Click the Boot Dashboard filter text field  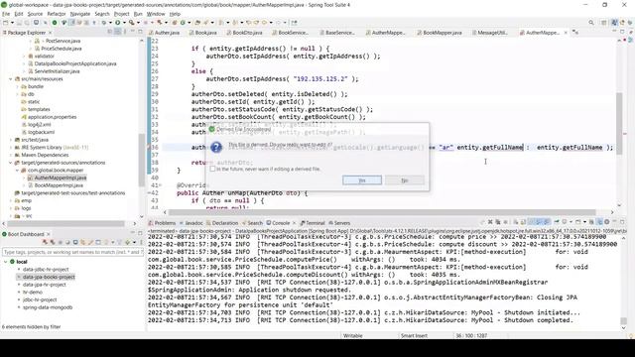(x=72, y=252)
